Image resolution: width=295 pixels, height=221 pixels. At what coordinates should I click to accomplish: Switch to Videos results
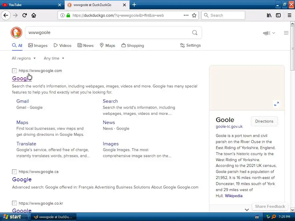pos(63,45)
